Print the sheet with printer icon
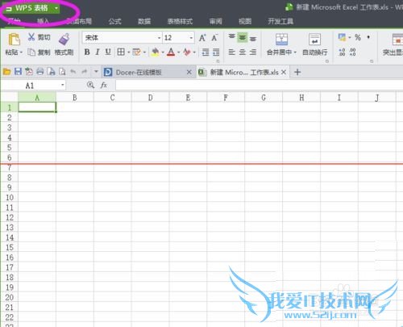Screen dimensions: 403x327 point(40,72)
